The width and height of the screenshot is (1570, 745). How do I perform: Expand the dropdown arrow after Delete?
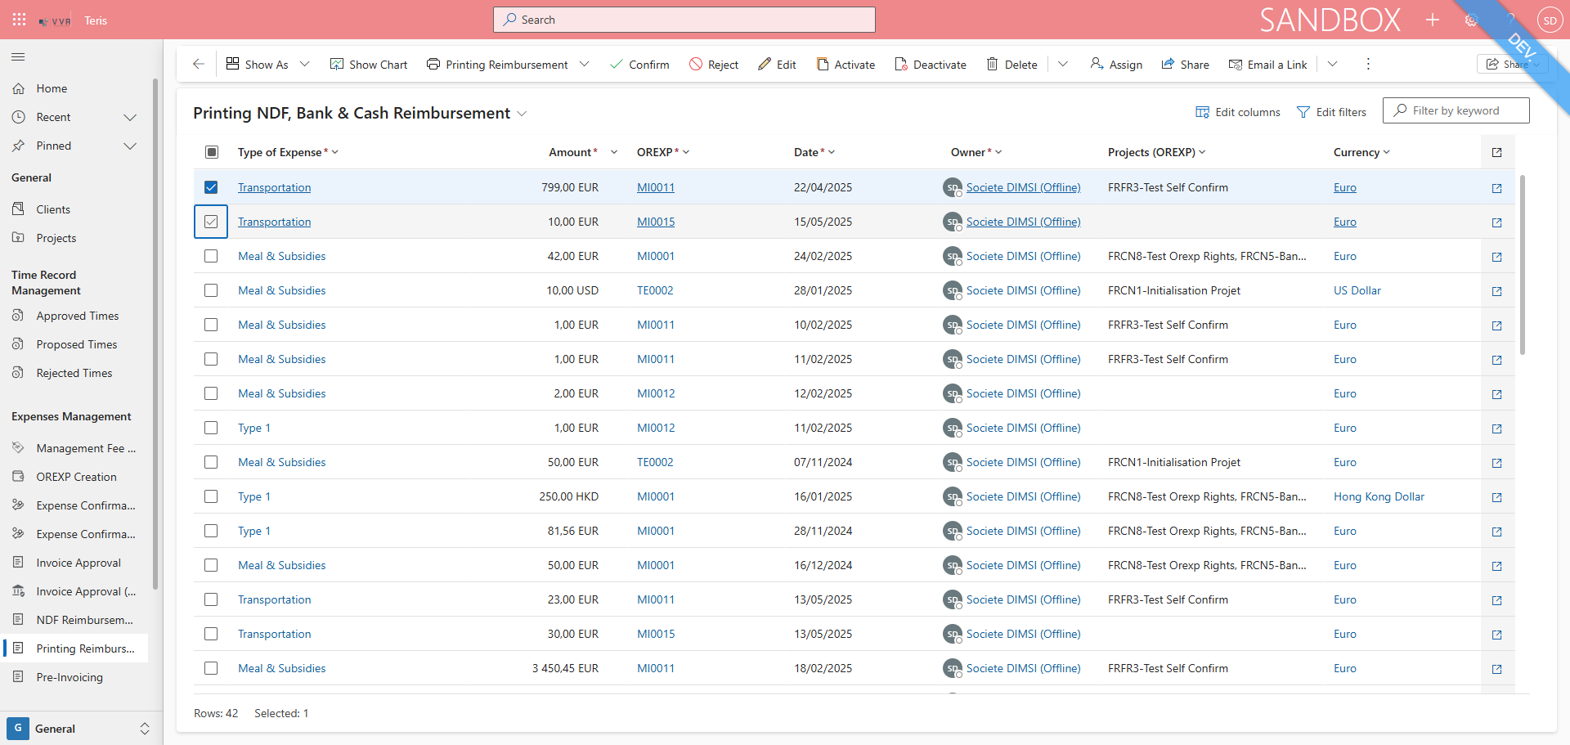(1063, 64)
